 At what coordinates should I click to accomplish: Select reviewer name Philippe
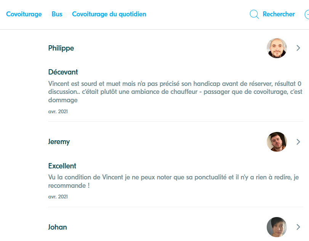pos(61,48)
